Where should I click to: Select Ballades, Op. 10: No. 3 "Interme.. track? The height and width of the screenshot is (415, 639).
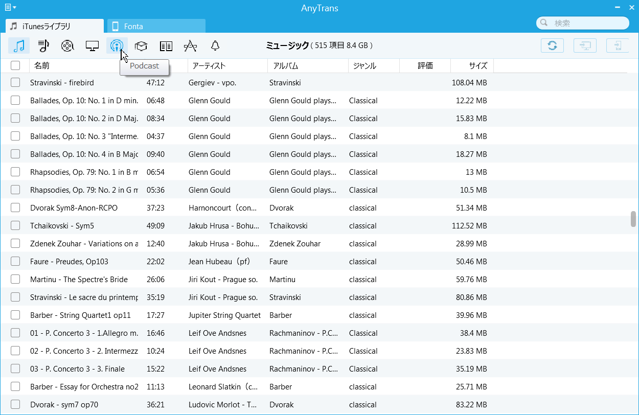pyautogui.click(x=84, y=136)
